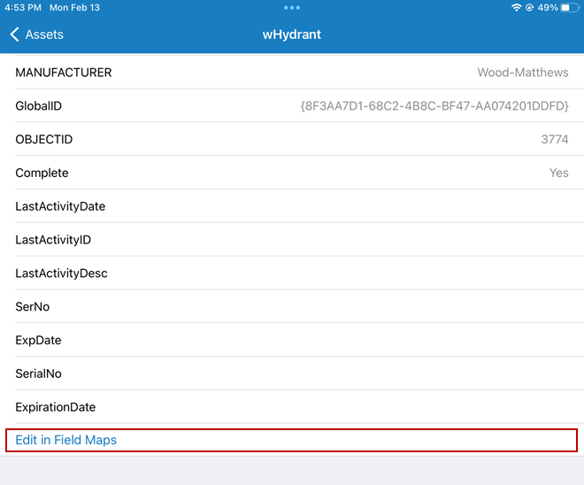Viewport: 584px width, 485px height.
Task: Tap the LastActivityID row
Action: (292, 240)
